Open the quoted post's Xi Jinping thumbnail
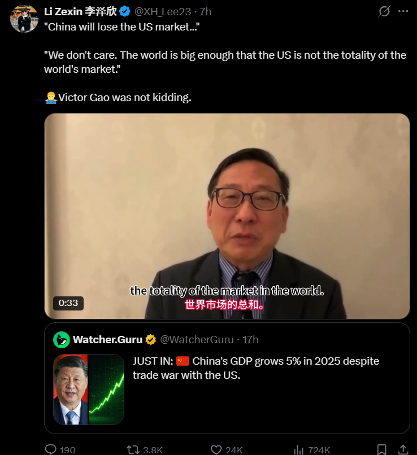417x455 pixels. click(89, 390)
